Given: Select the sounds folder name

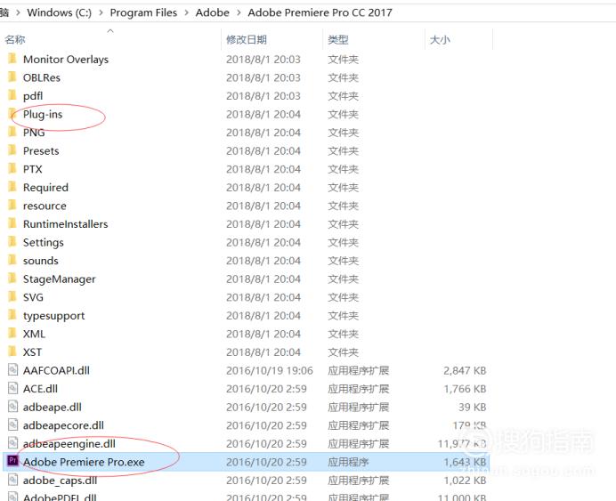Looking at the screenshot, I should 40,261.
